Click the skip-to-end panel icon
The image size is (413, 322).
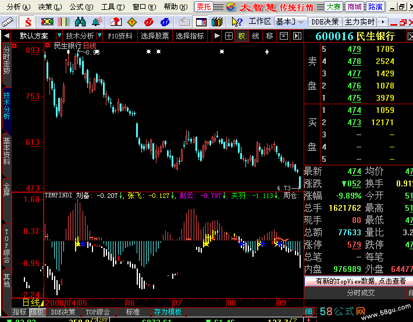point(297,36)
